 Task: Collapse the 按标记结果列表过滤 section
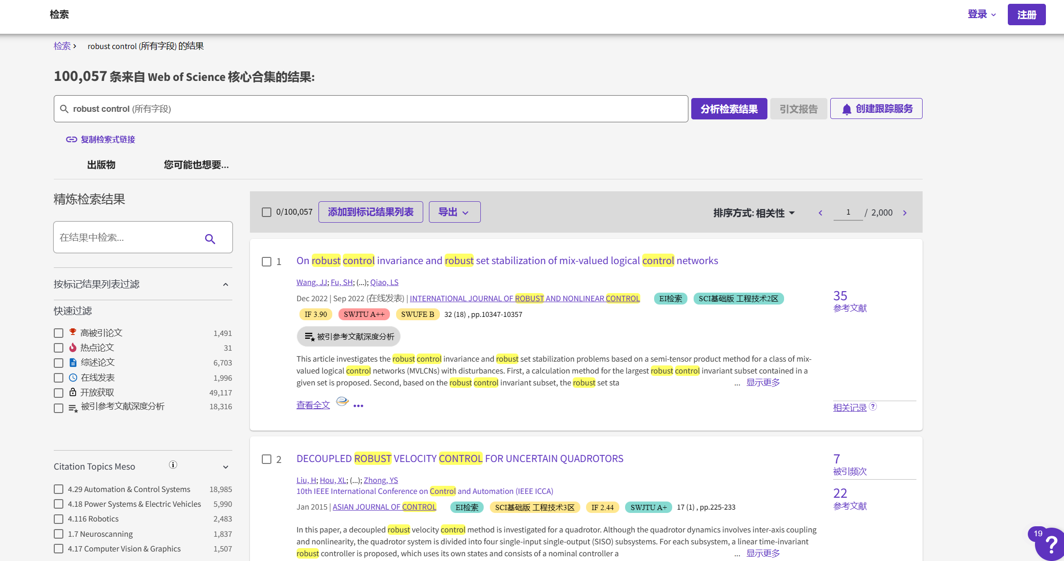coord(226,285)
